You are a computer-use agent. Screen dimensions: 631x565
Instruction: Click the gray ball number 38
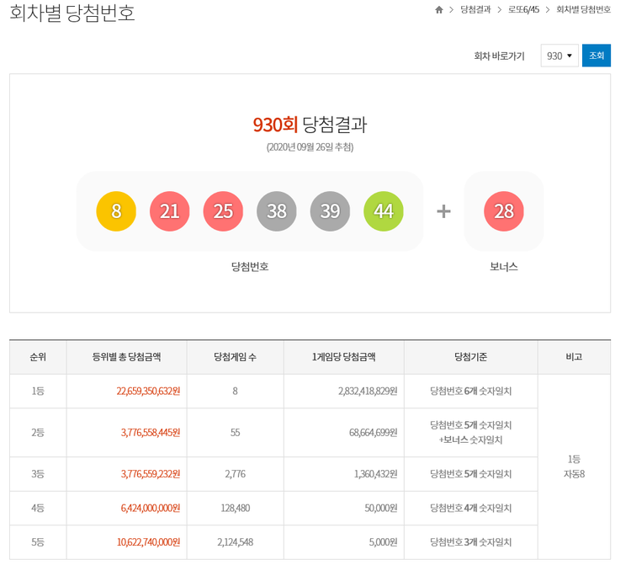277,211
